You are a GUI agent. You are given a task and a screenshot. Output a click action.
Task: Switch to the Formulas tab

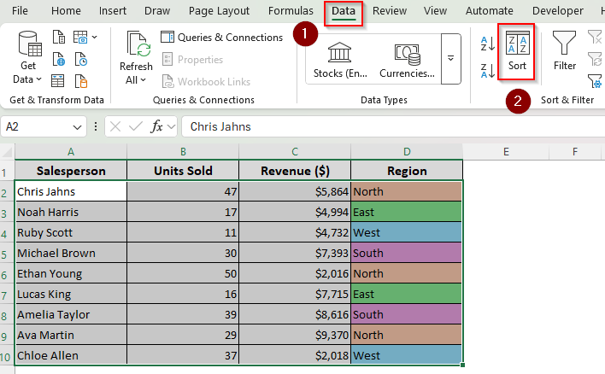pyautogui.click(x=291, y=11)
